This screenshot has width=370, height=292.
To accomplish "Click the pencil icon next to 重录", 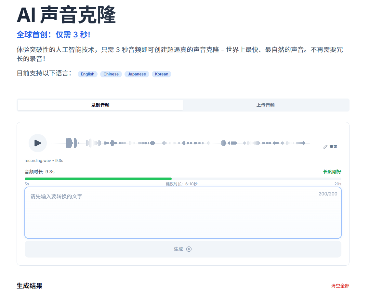I will tap(325, 146).
